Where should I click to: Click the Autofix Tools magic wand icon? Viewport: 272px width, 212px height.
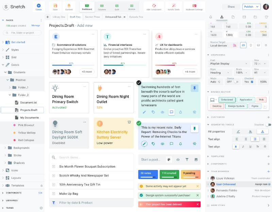tap(173, 5)
